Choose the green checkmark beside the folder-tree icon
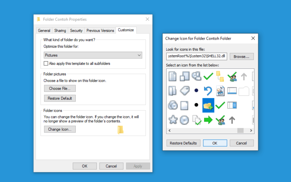 208,76
